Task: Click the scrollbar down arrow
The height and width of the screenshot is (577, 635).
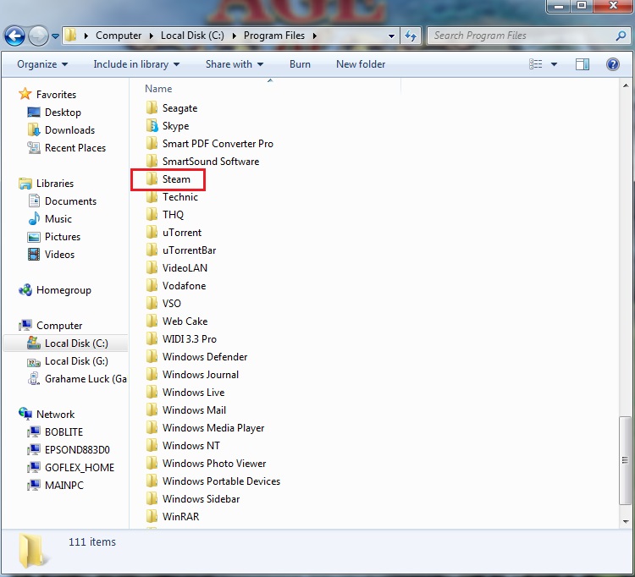Action: point(626,521)
